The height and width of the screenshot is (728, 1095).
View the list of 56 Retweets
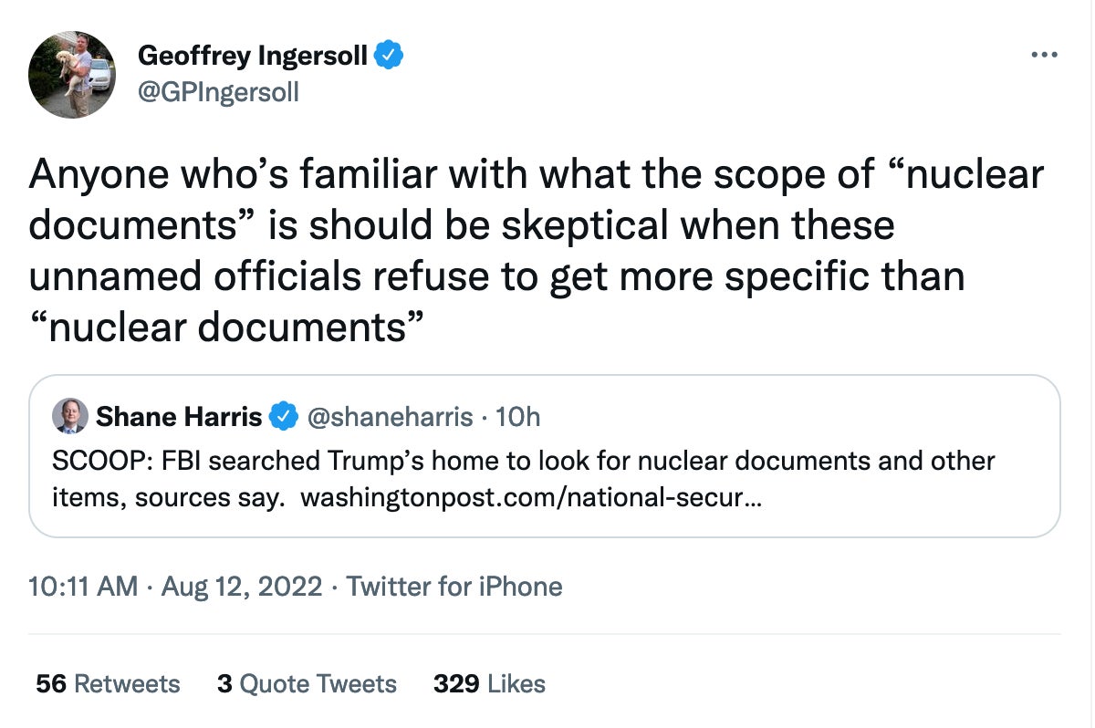point(108,684)
